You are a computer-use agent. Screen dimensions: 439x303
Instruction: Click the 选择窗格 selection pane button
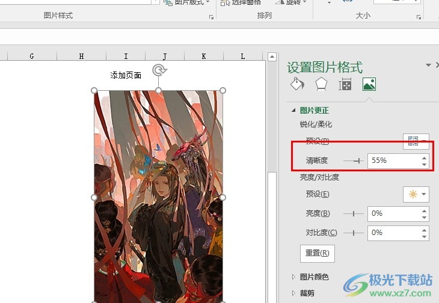coord(241,2)
